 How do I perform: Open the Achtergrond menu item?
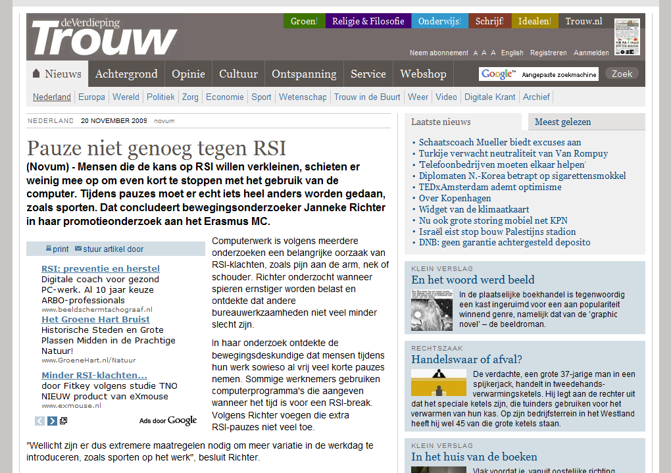click(126, 74)
